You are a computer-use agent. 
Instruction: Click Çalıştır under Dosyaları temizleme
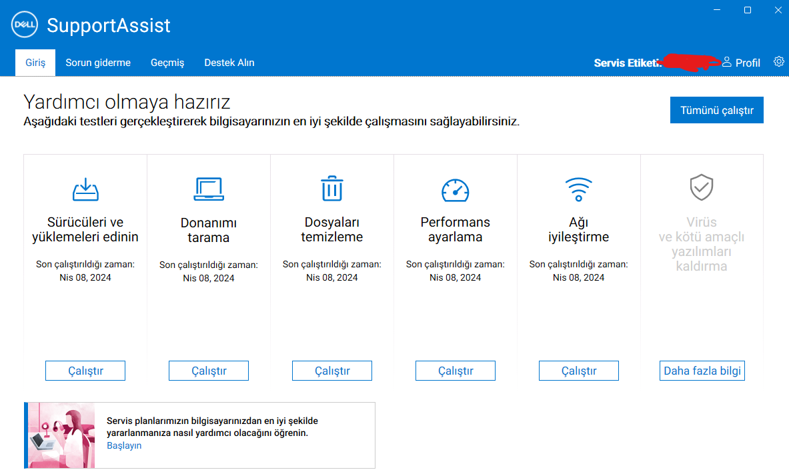(x=331, y=370)
